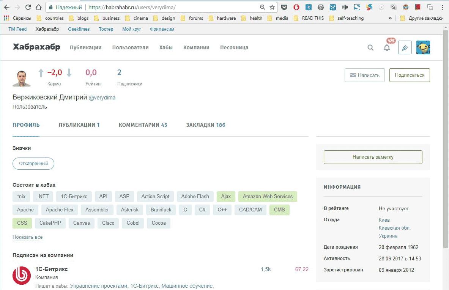Go to browser home page icon
The width and height of the screenshot is (449, 290).
[x=38, y=7]
